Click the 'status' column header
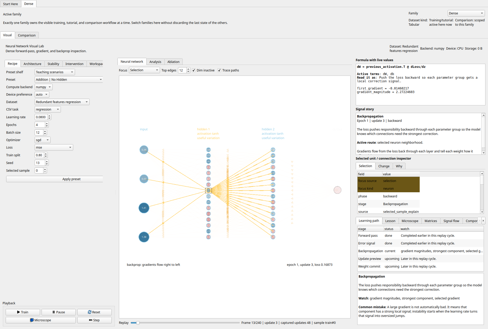The height and width of the screenshot is (329, 488). (392, 229)
